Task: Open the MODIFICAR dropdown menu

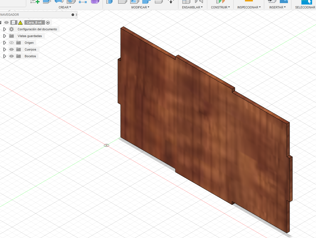Action: coord(140,7)
